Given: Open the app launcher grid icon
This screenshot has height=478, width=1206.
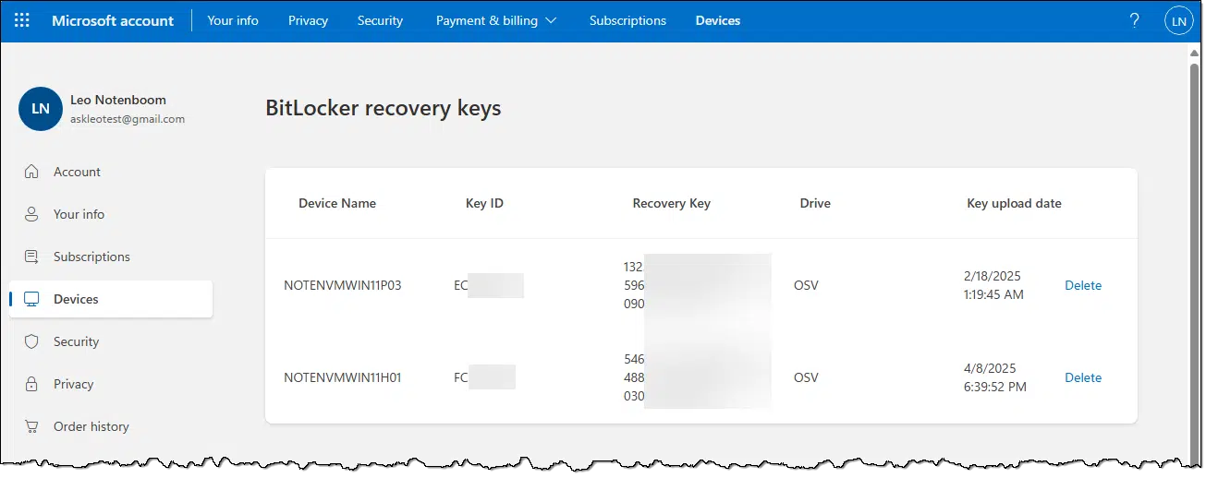Looking at the screenshot, I should pyautogui.click(x=22, y=20).
